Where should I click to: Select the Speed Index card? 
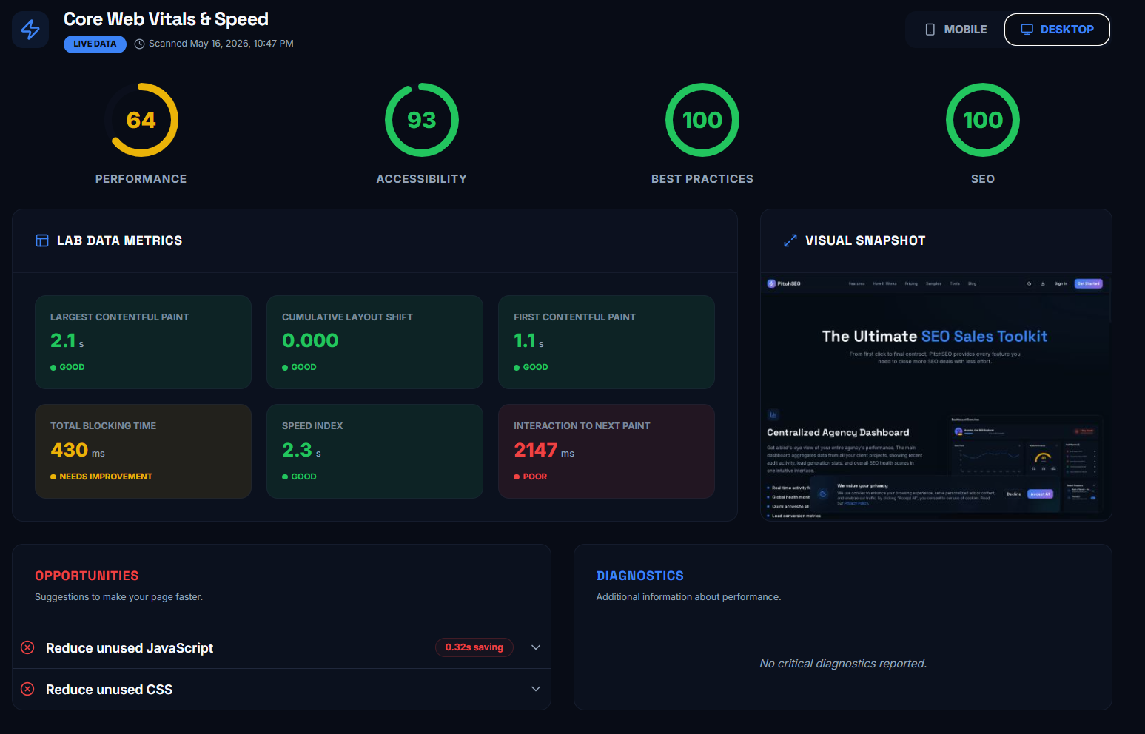[375, 451]
